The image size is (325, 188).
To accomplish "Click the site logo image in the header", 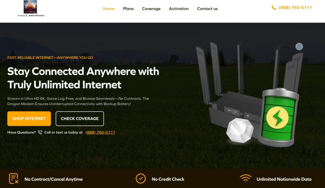I will 30,7.
